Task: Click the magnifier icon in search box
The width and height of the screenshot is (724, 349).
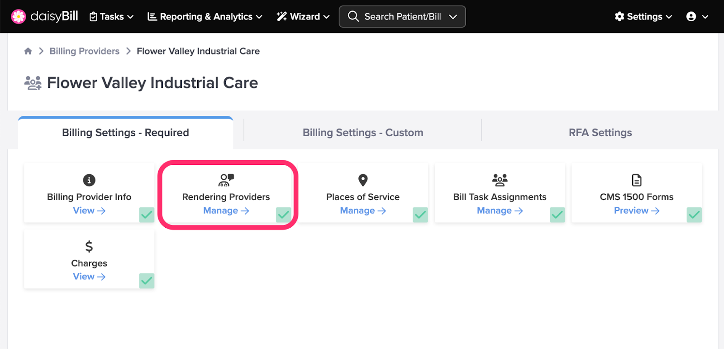Action: [x=353, y=16]
